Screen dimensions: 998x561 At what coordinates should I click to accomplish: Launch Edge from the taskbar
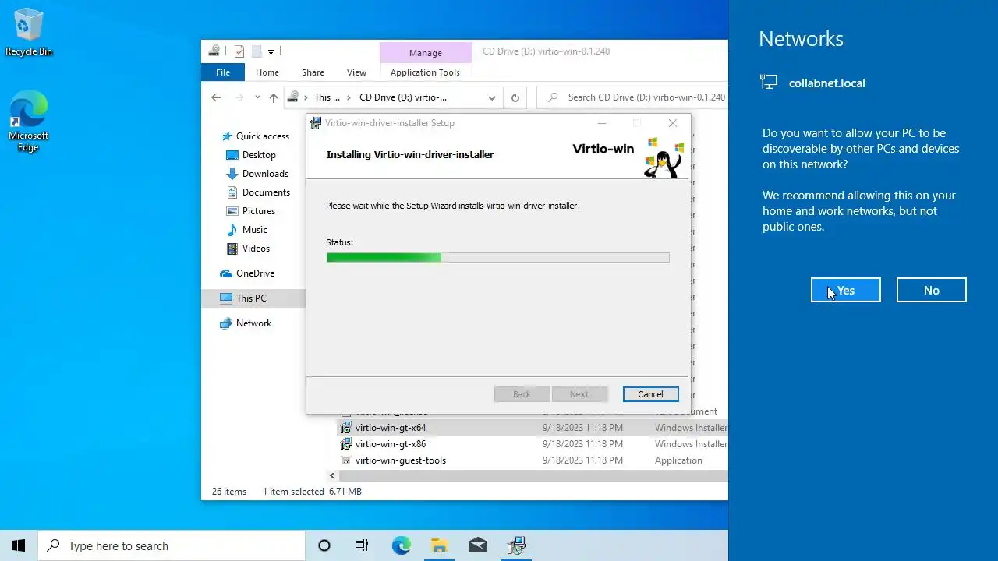(x=401, y=545)
